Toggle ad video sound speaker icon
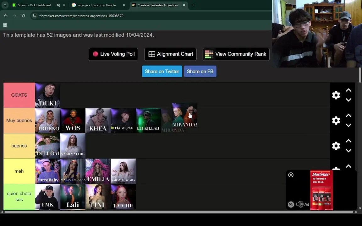Viewport: 362px width, 226px height. (x=300, y=204)
